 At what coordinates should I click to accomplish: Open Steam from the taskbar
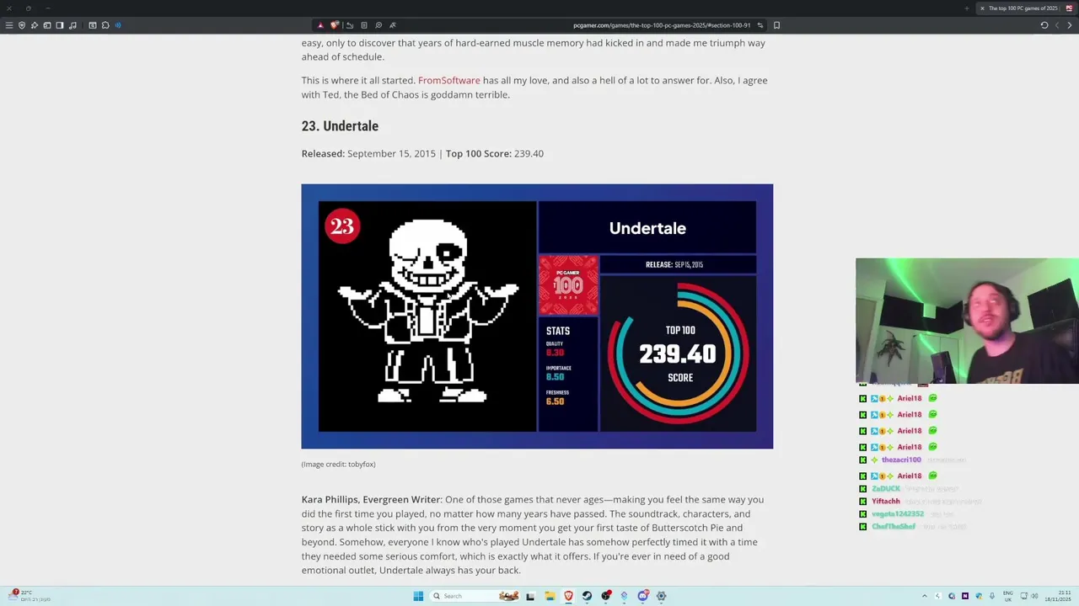(x=587, y=596)
